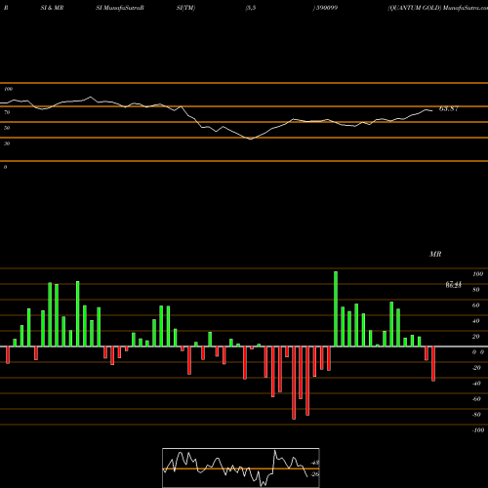Click the "(5,5" parameter text
Screen dimensions: 488x488
pyautogui.click(x=251, y=8)
